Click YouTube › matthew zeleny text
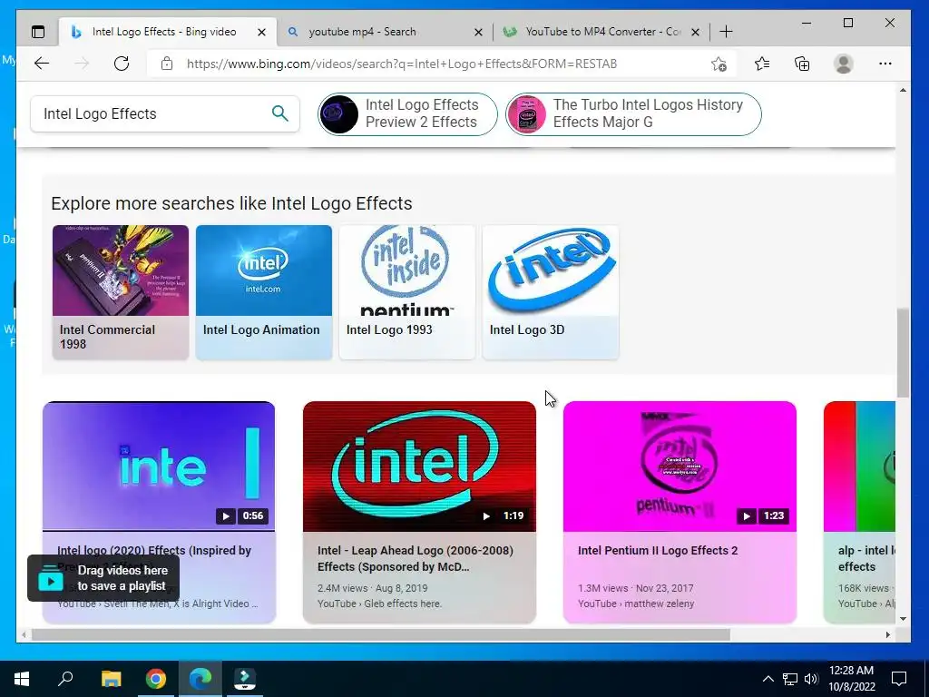The image size is (929, 697). pos(636,604)
